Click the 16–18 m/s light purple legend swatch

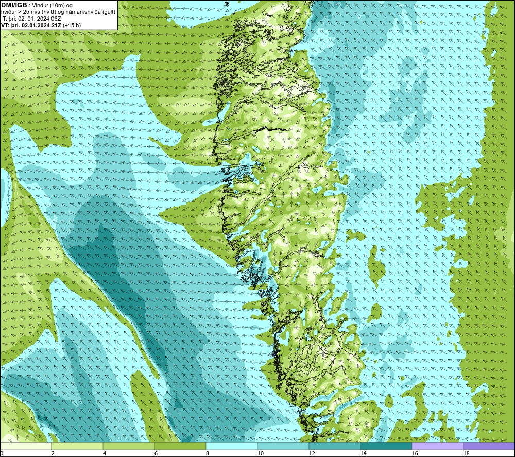437,446
